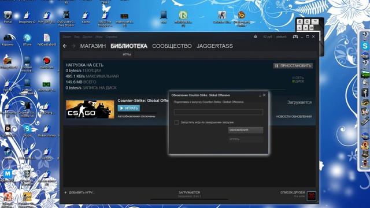370x208 pixels.
Task: Click the НАГРУЗКА НА СЕТЬ heading
Action: point(84,65)
